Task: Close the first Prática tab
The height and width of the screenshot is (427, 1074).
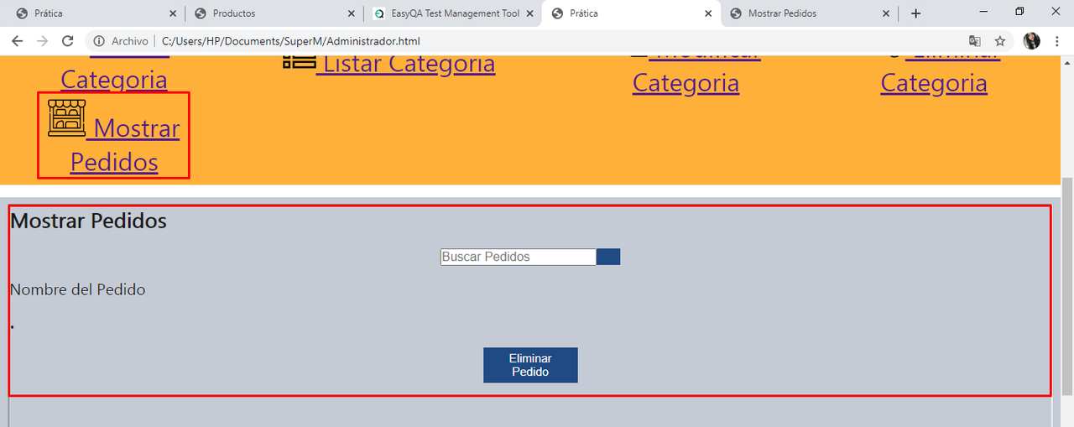Action: pos(172,13)
